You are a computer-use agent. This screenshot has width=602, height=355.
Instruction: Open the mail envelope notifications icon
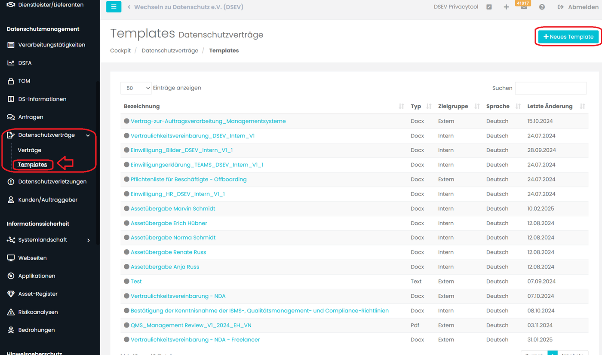pyautogui.click(x=524, y=7)
